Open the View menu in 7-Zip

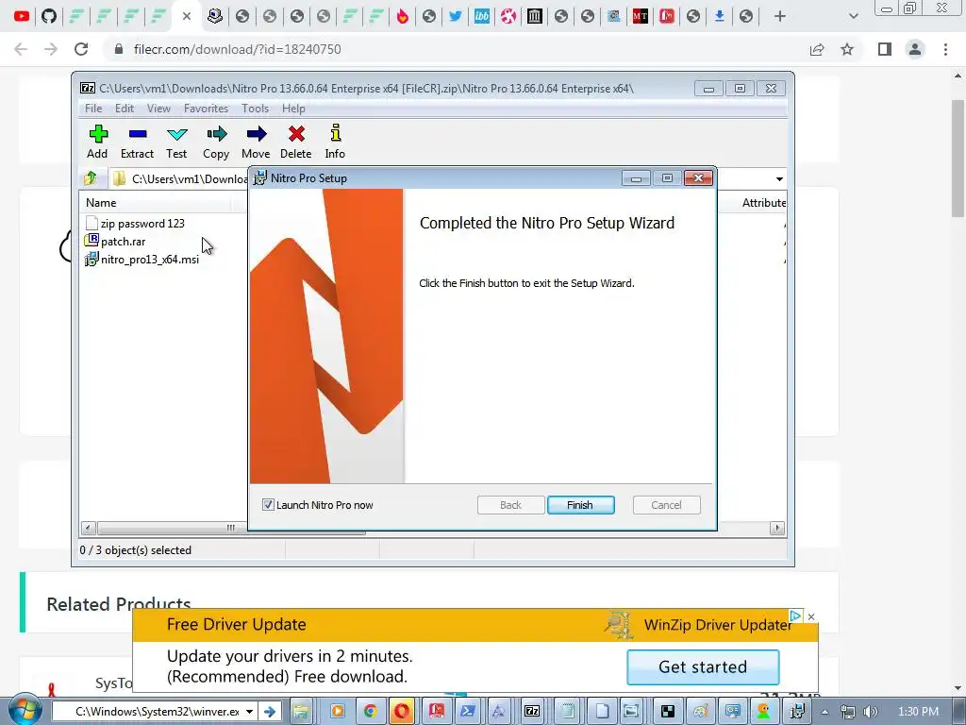click(158, 109)
